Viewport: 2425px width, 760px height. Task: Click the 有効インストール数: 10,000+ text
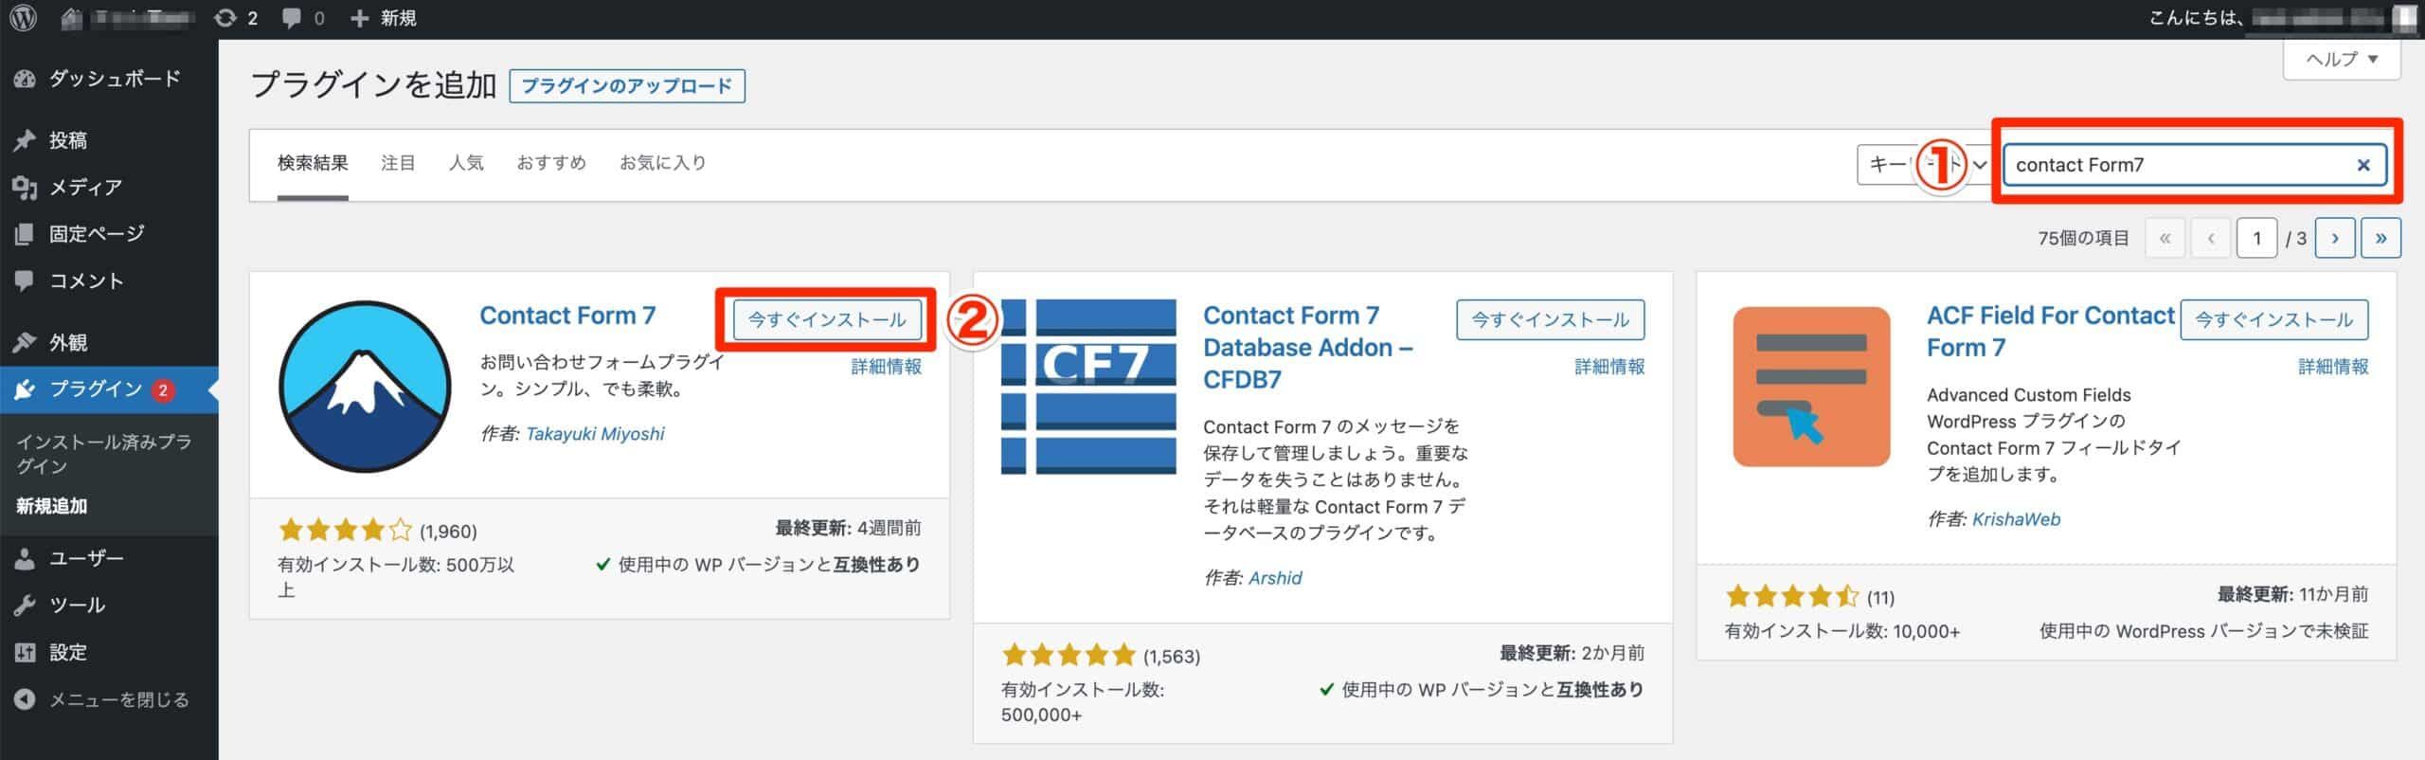point(1842,631)
